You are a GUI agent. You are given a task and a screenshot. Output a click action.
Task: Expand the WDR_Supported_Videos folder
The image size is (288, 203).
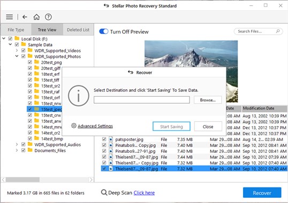[x=17, y=50]
